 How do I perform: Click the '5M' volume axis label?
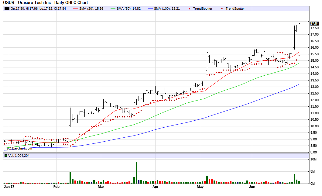click(x=313, y=172)
